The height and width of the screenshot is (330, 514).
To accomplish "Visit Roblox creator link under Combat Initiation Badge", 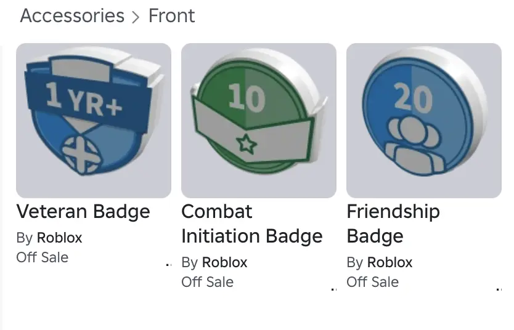I will coord(224,262).
